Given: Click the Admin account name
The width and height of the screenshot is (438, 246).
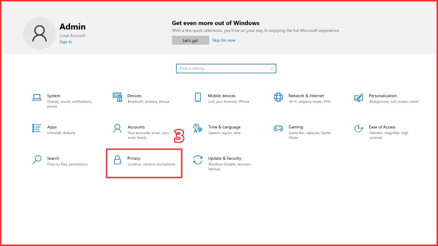Looking at the screenshot, I should [72, 27].
